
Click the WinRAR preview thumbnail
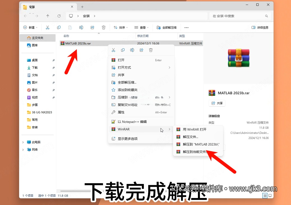point(239,58)
